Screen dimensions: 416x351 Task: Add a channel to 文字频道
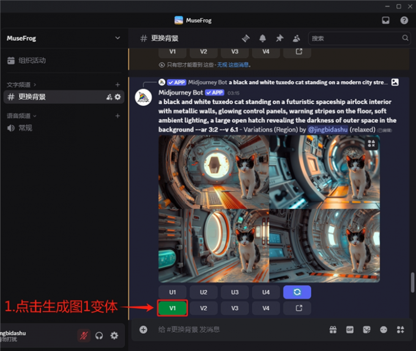pyautogui.click(x=117, y=85)
